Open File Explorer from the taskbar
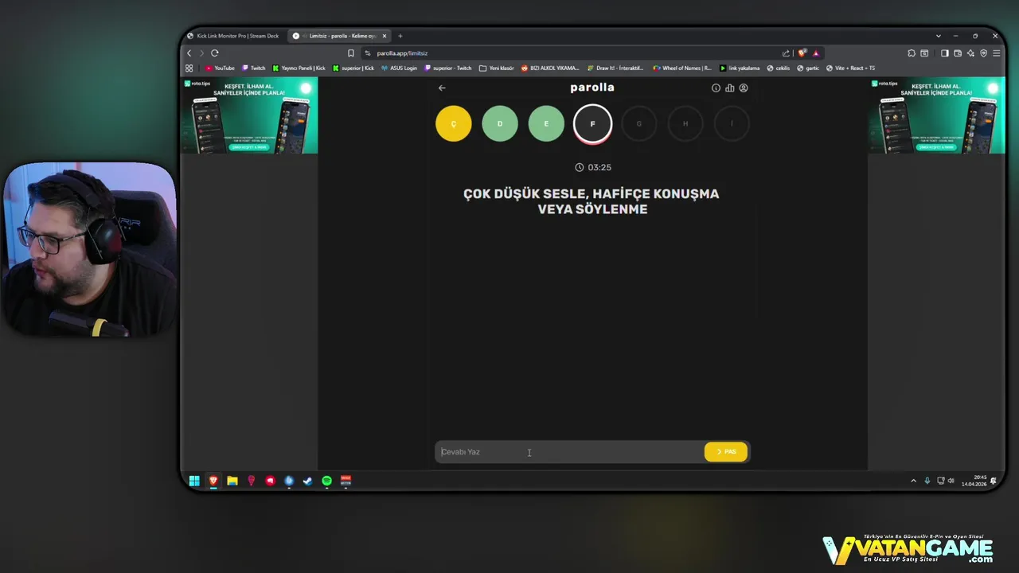1019x573 pixels. [232, 481]
